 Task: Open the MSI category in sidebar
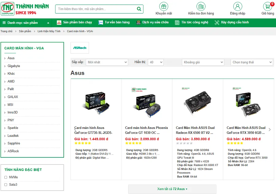coord(10,105)
